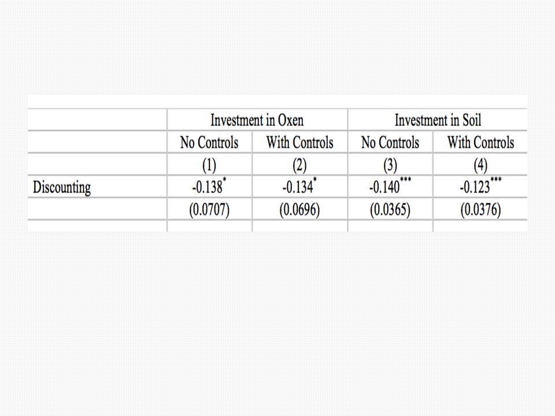Screen dimensions: 555x416
Task: Select the coefficient -0.123 cell
Action: (x=480, y=187)
